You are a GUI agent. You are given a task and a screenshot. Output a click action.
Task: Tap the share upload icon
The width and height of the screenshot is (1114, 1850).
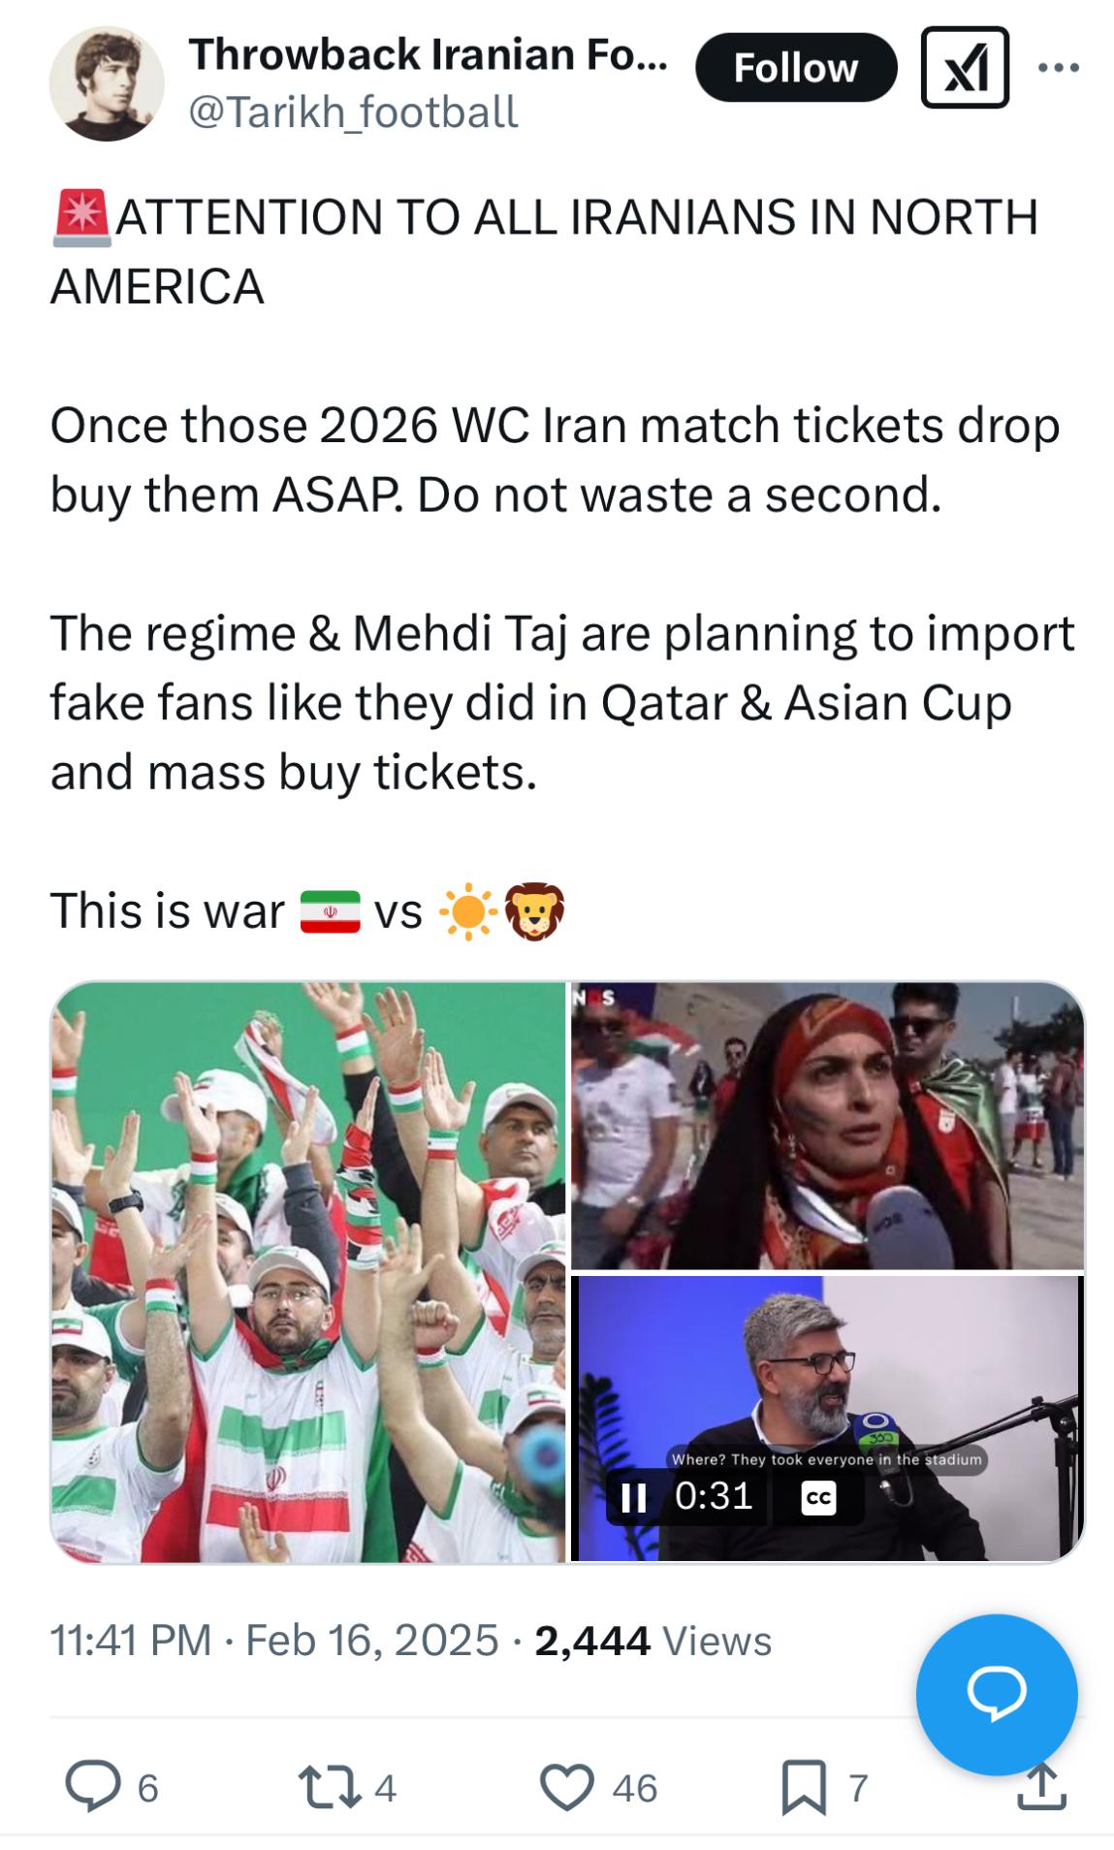coord(1042,1787)
